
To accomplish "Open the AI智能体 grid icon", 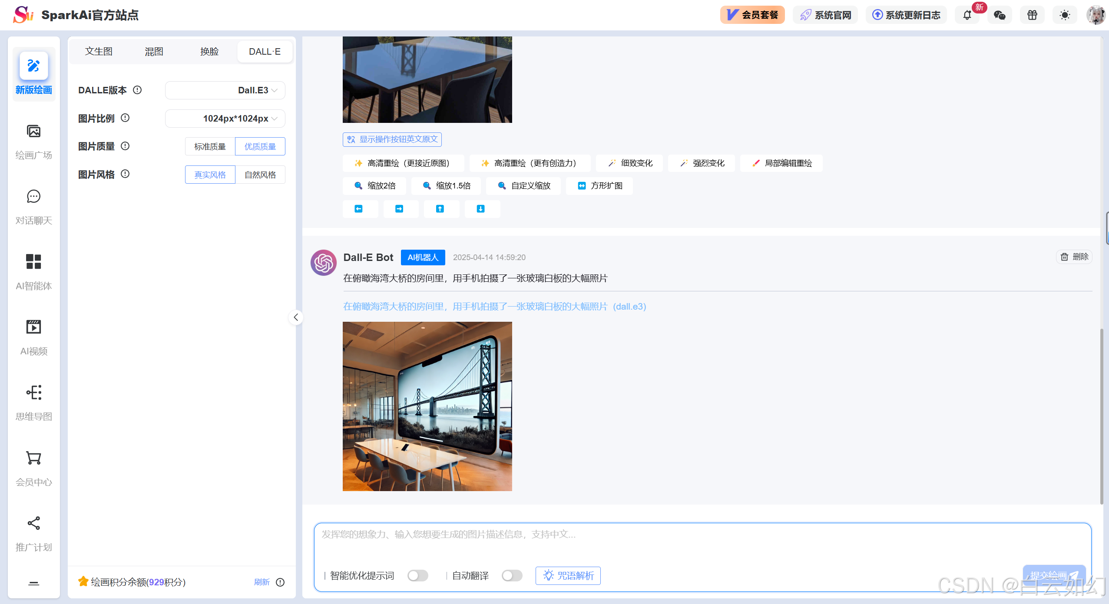I will click(33, 262).
